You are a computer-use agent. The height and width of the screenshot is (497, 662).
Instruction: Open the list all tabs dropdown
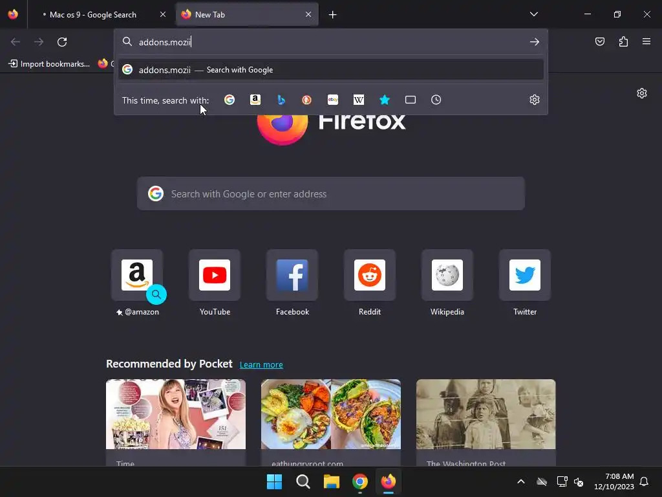[533, 14]
